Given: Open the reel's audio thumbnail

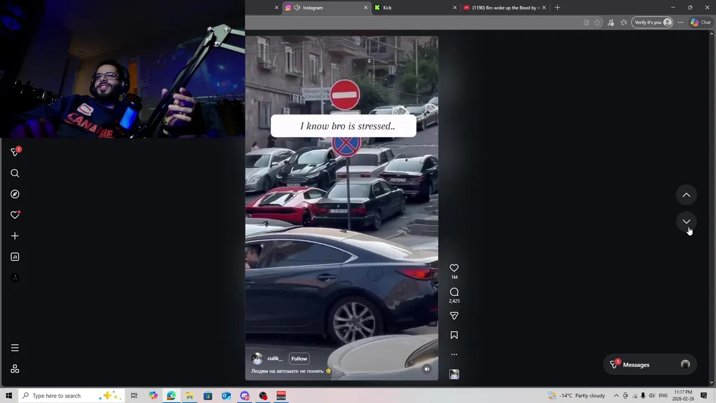Looking at the screenshot, I should (454, 374).
